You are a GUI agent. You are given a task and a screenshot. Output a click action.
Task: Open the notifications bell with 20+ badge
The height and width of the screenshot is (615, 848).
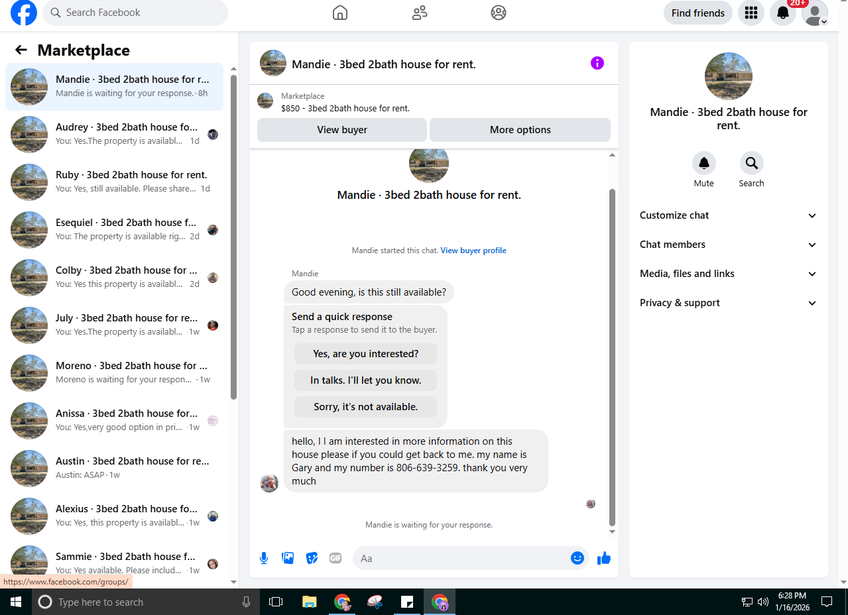click(x=783, y=13)
